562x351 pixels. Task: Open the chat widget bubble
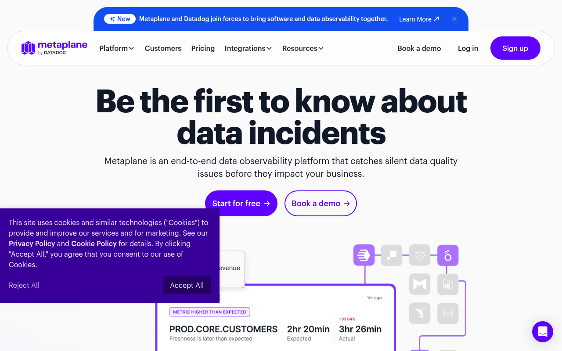(x=543, y=332)
